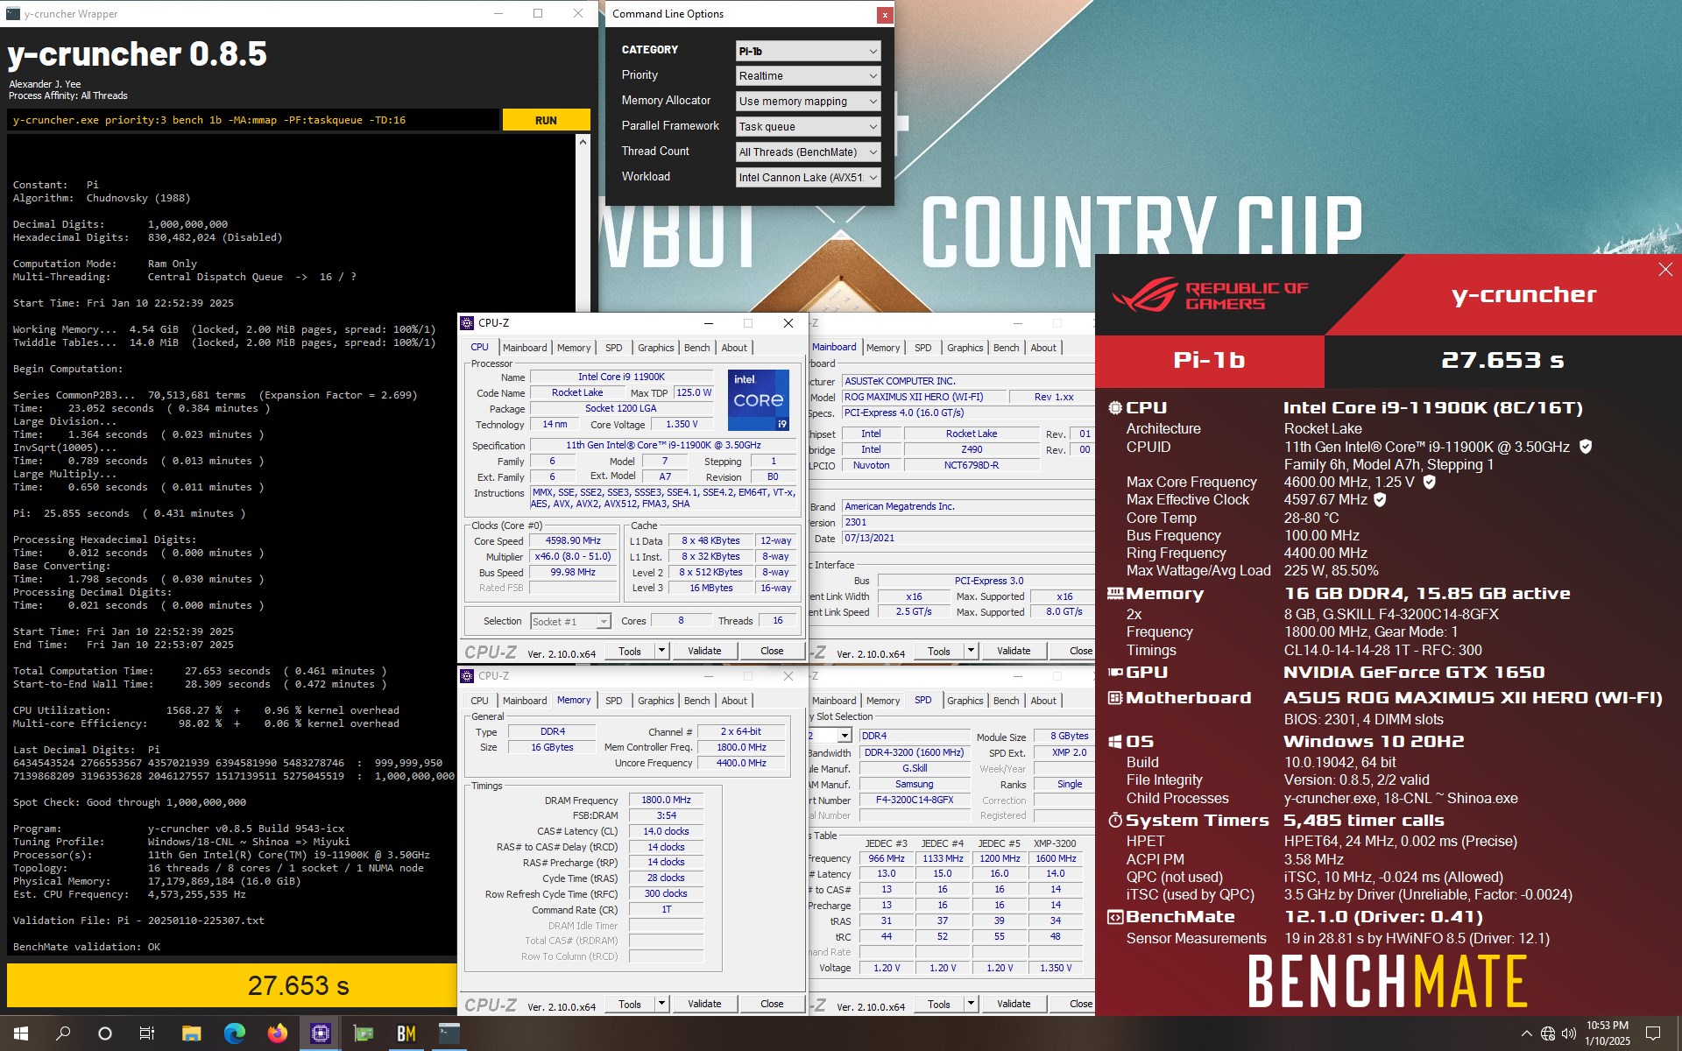Open the Graphics tab in top-left CPU-Z window
This screenshot has height=1051, width=1682.
656,348
